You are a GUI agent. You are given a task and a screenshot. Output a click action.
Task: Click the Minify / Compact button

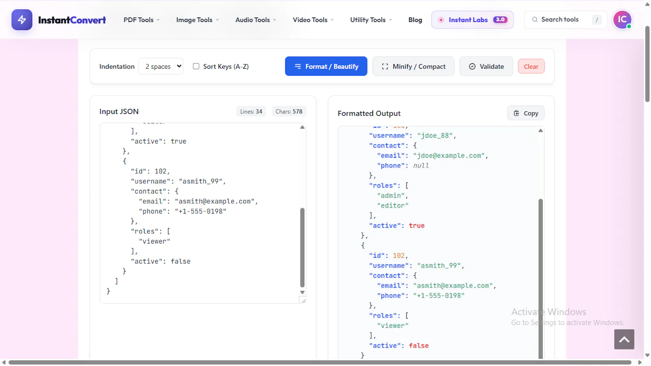(413, 66)
